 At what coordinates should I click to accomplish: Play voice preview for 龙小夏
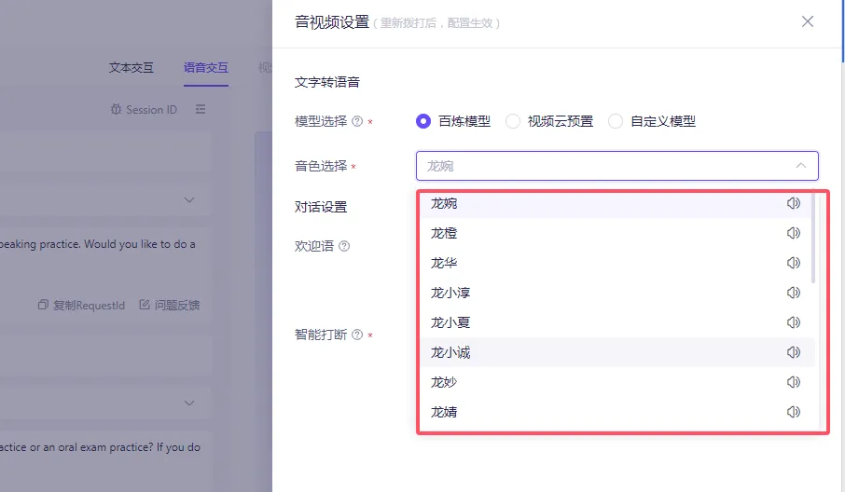(x=794, y=322)
